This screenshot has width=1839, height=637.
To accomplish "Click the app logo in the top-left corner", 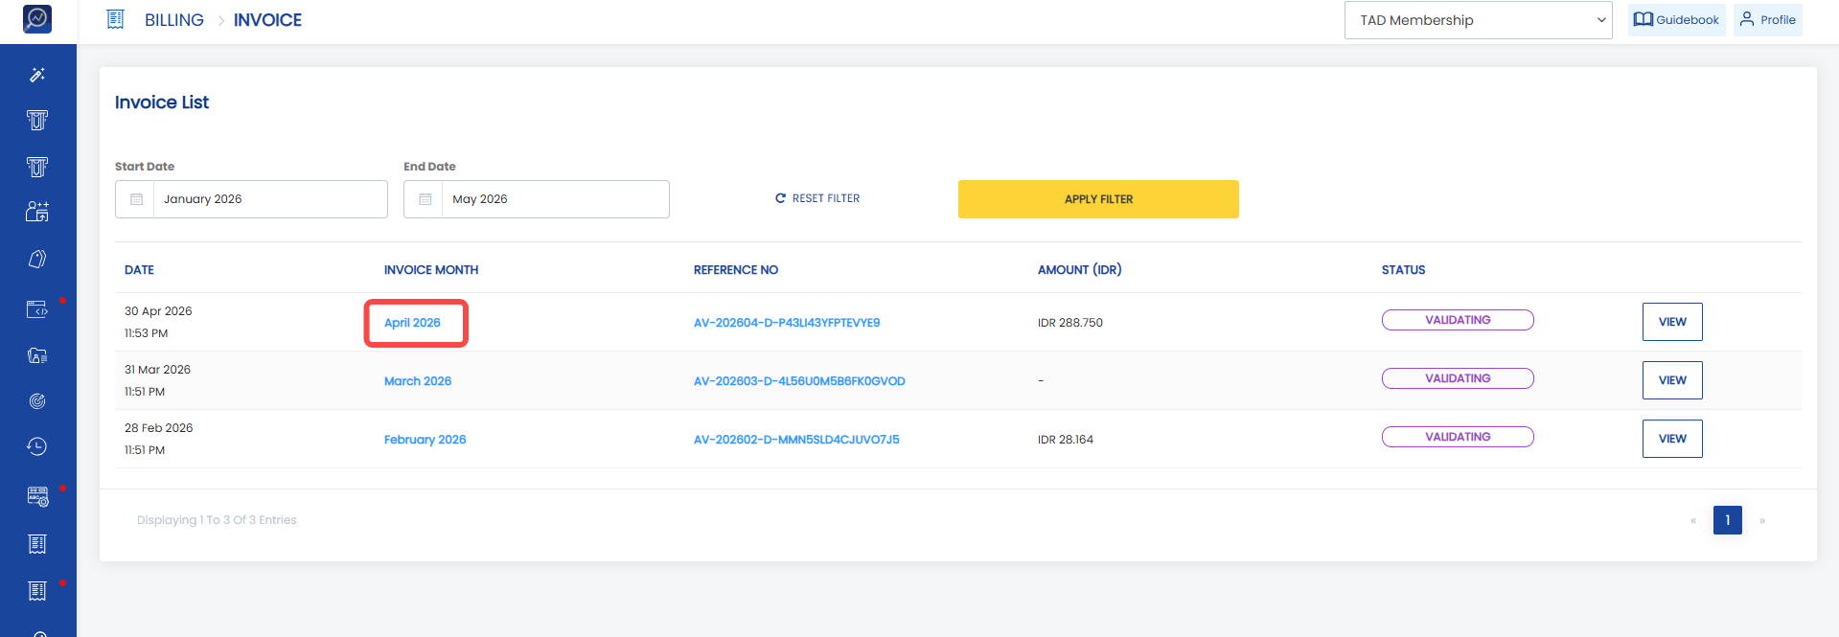I will click(37, 18).
